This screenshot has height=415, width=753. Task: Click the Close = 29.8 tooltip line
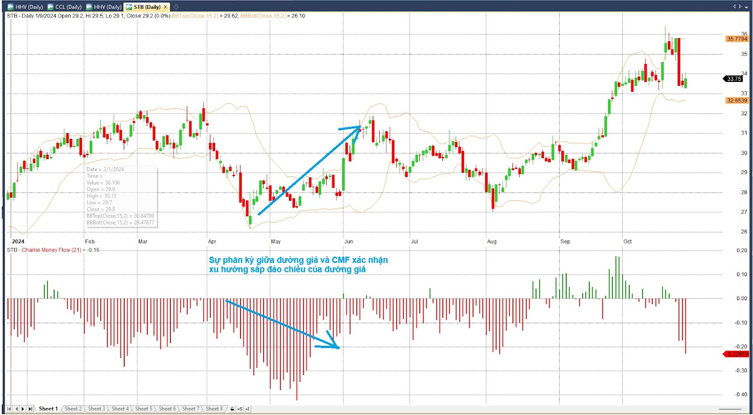pyautogui.click(x=100, y=209)
